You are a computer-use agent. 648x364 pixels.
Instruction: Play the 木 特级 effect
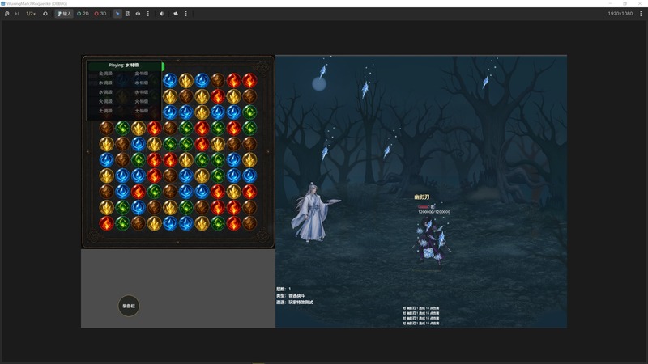tap(141, 83)
